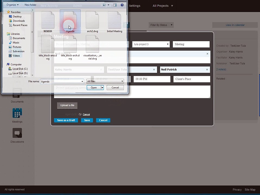This screenshot has width=260, height=195.
Task: Open the All Files type dropdown
Action: click(x=105, y=81)
